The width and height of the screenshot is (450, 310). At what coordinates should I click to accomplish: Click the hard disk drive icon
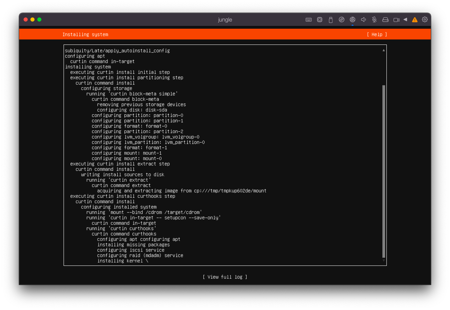click(385, 20)
